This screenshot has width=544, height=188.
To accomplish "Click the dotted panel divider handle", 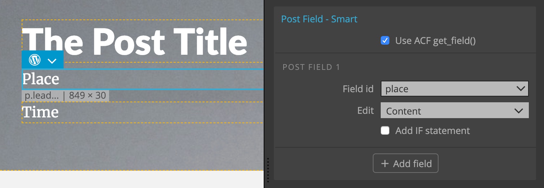I will pos(268,169).
